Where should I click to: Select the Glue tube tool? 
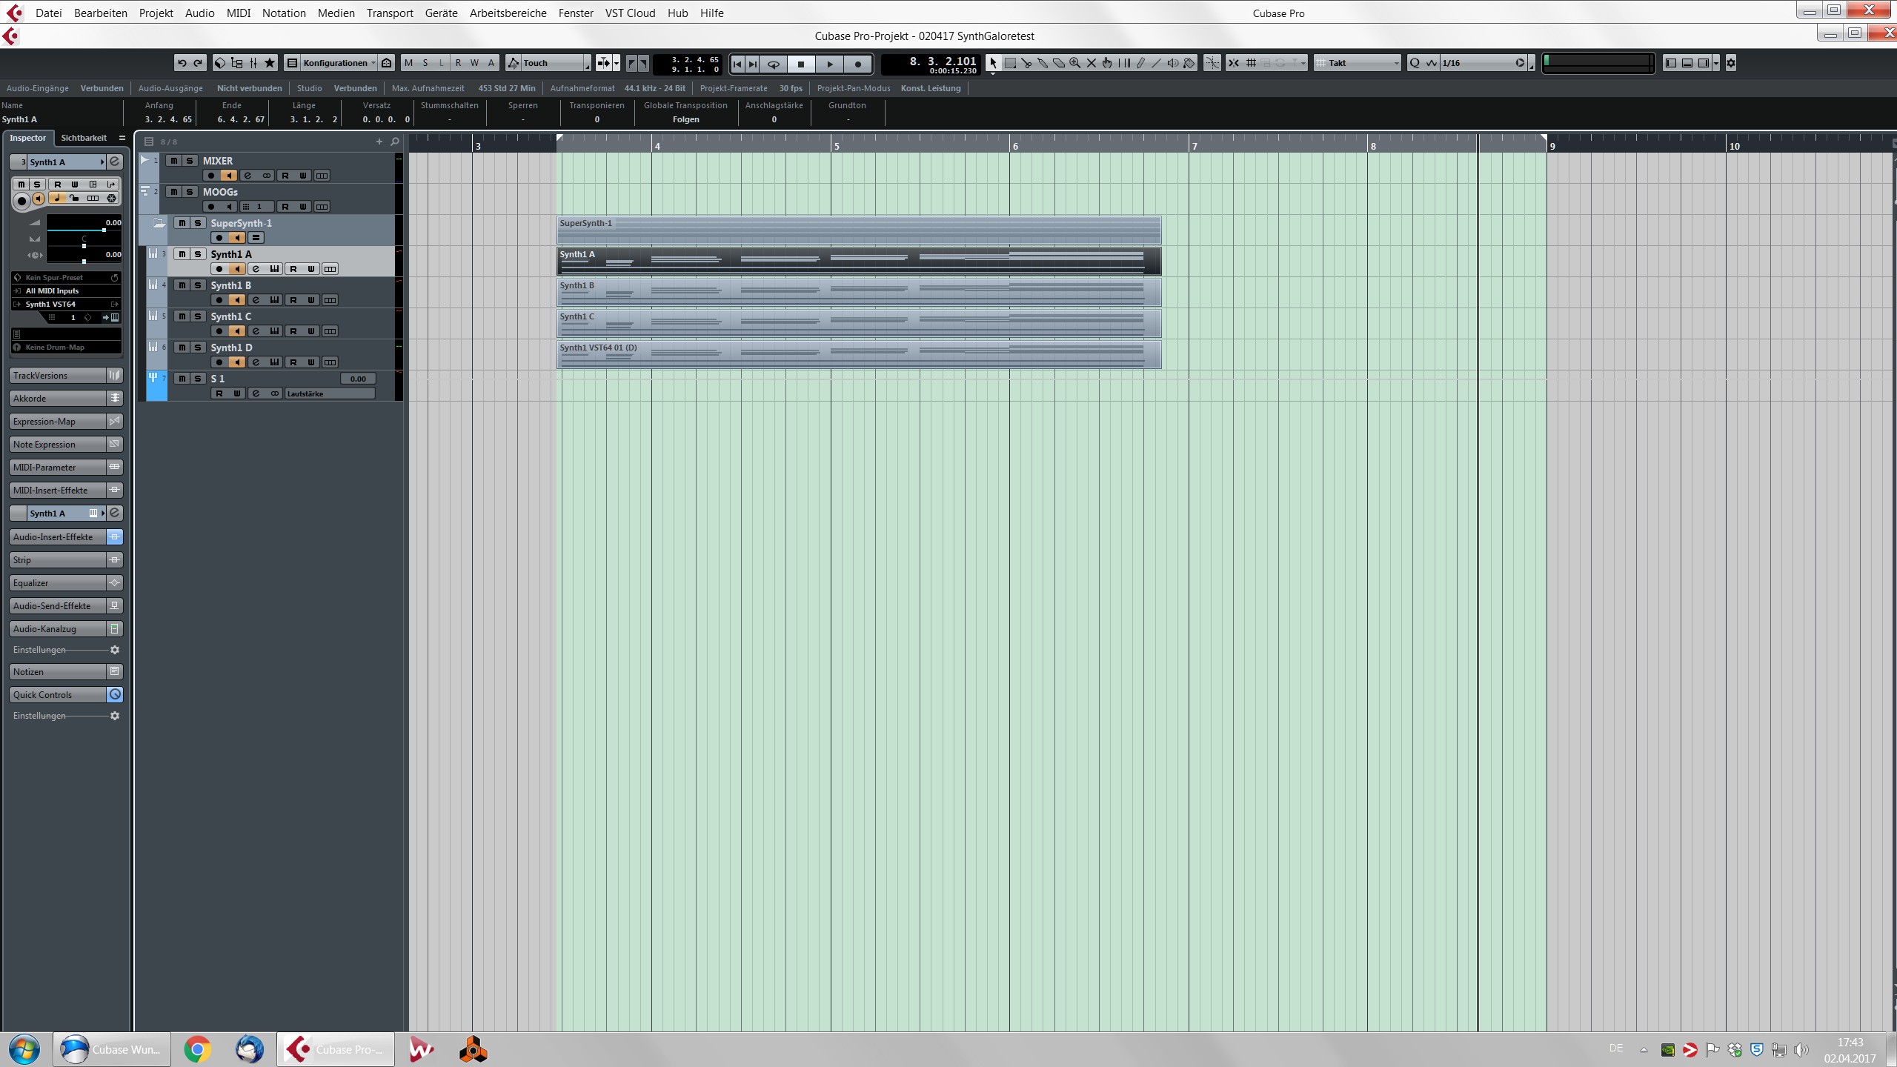(x=1043, y=63)
